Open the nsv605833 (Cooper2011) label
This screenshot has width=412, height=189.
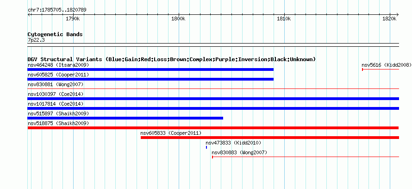coord(171,133)
